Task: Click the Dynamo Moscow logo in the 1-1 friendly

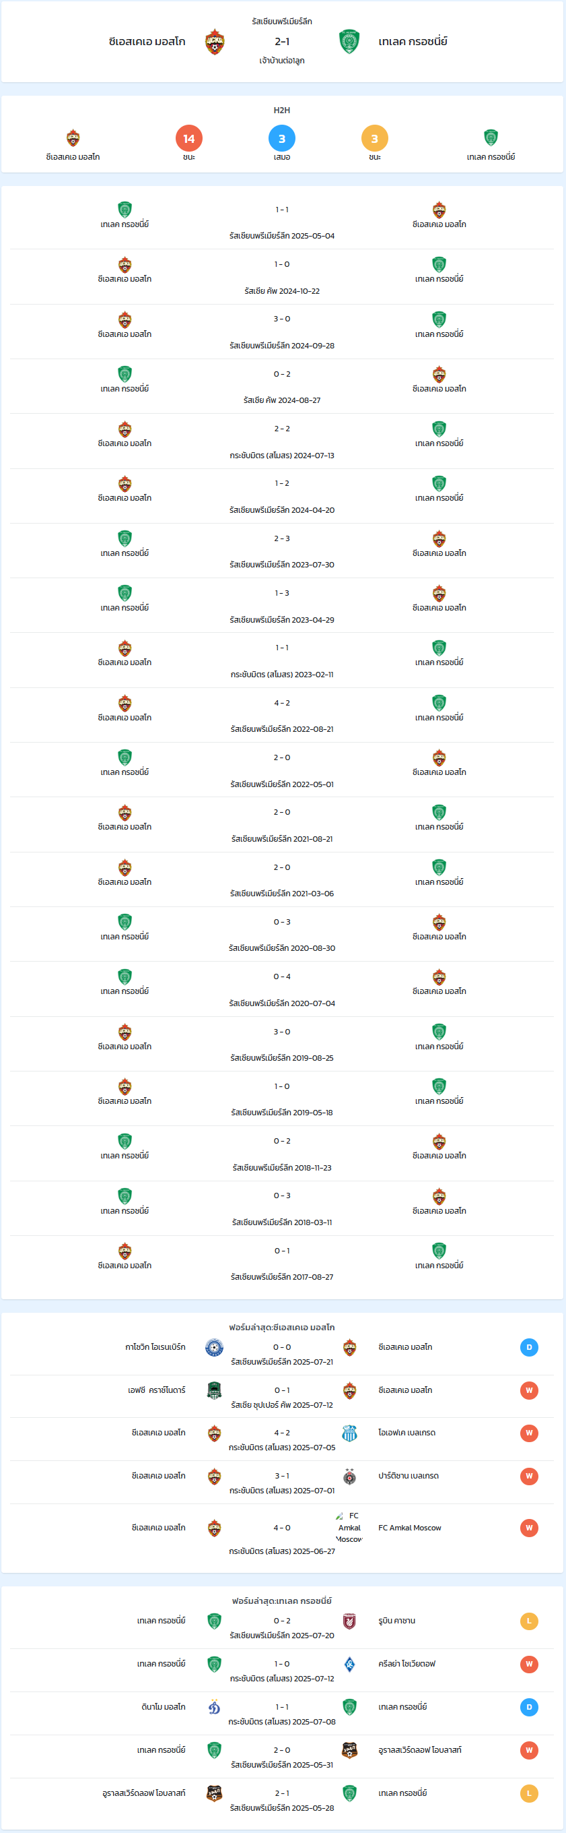Action: (x=214, y=1706)
